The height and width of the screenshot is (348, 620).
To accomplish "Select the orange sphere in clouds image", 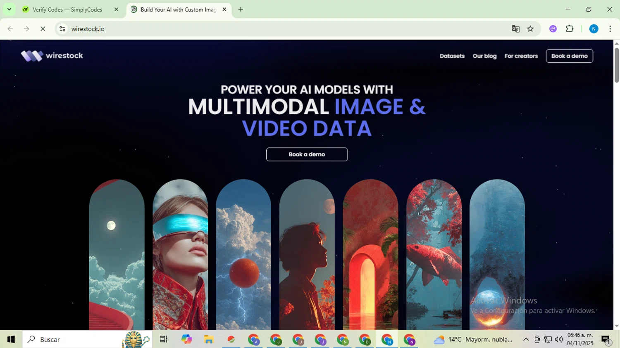I will pyautogui.click(x=243, y=255).
